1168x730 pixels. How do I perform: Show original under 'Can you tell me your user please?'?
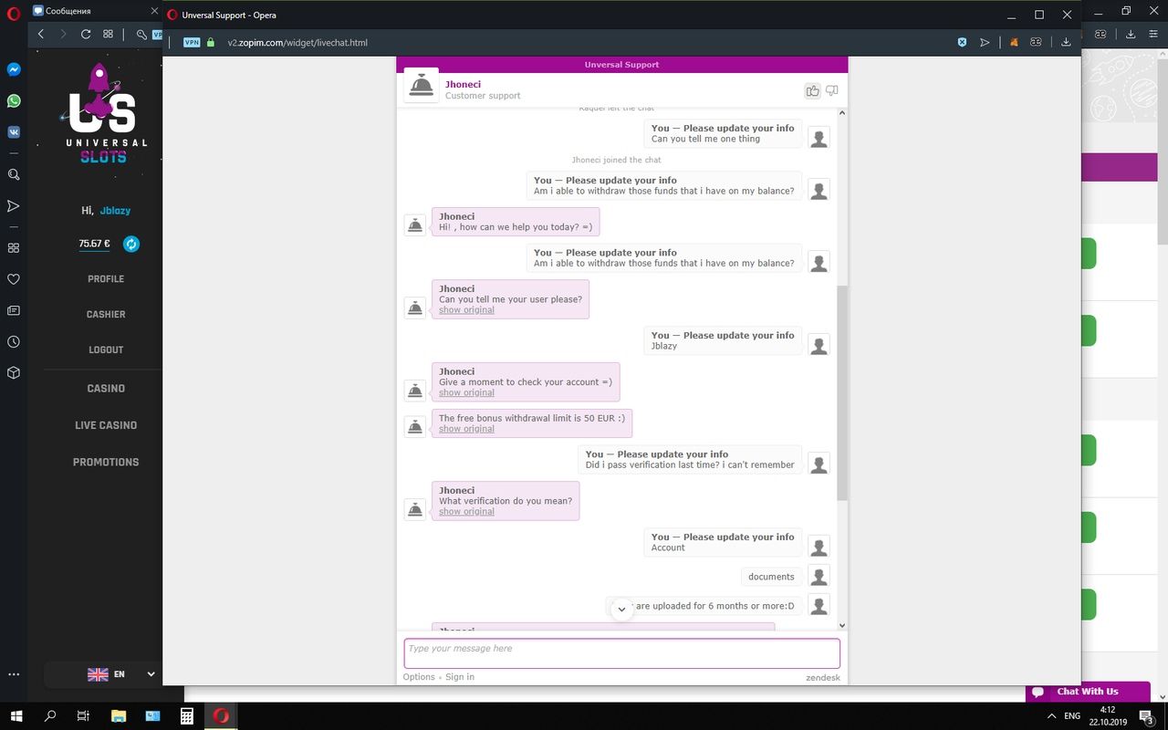(466, 310)
